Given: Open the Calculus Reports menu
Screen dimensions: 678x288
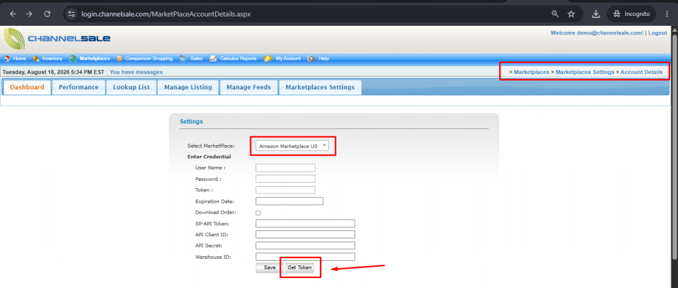Looking at the screenshot, I should pos(238,58).
